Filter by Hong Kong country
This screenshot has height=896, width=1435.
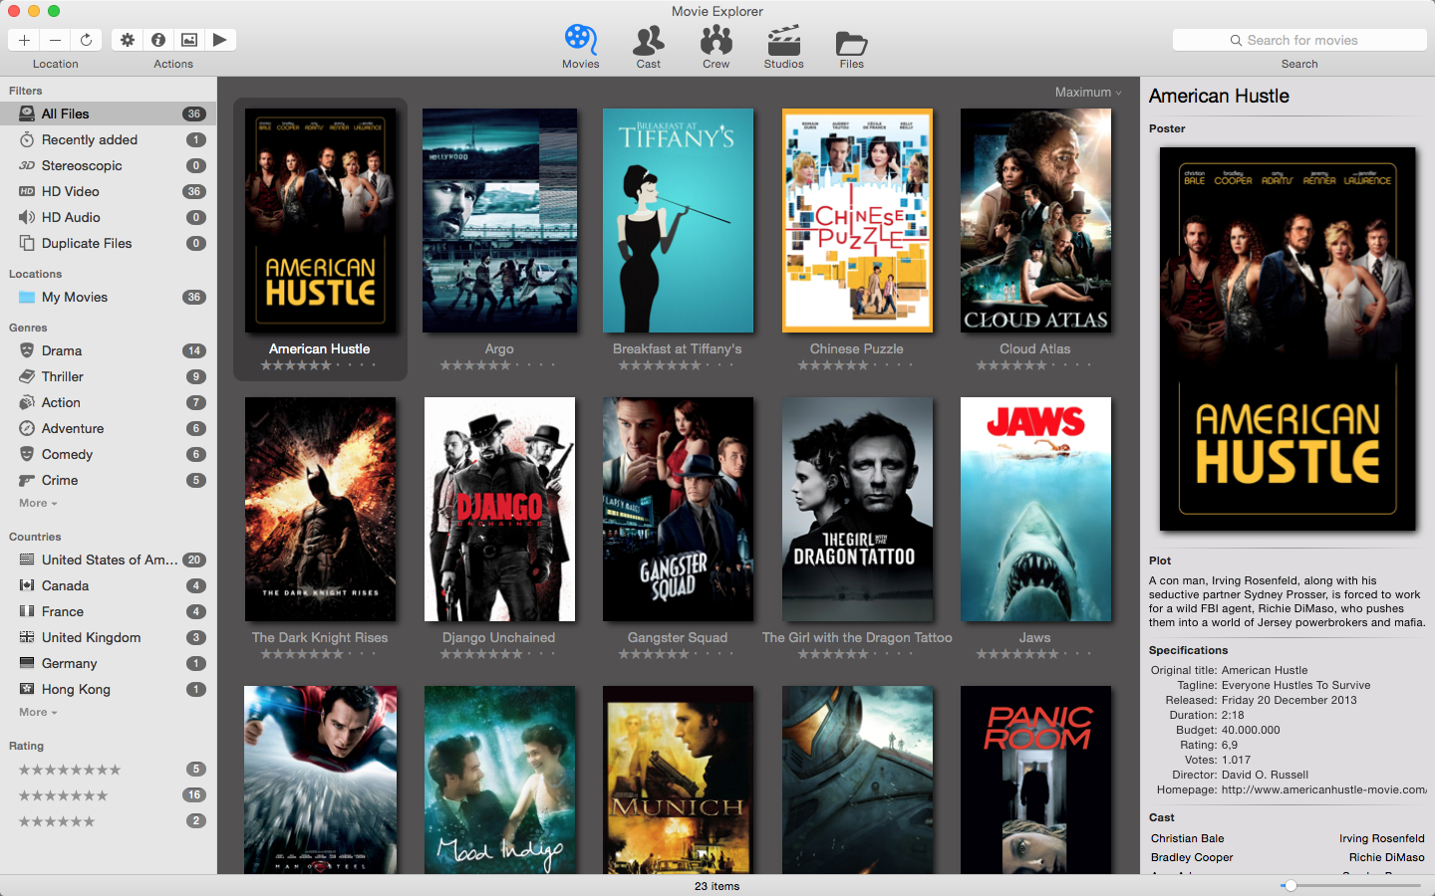click(x=108, y=689)
